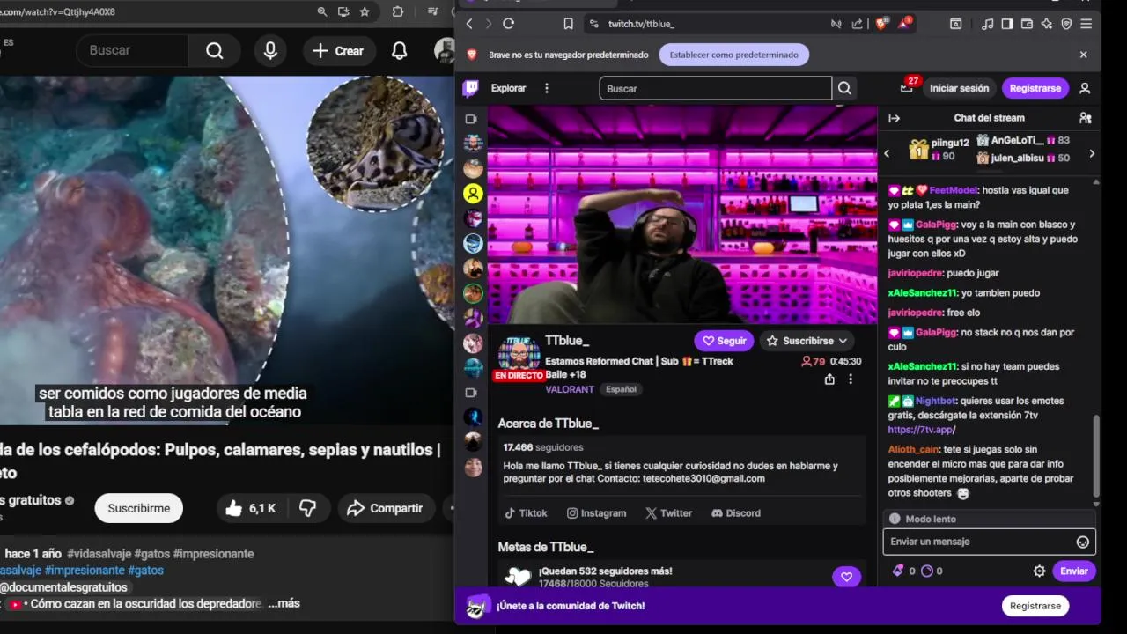Open site info icon in Brave address bar
This screenshot has width=1127, height=634.
(594, 24)
